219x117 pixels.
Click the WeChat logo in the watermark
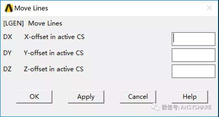coord(155,107)
